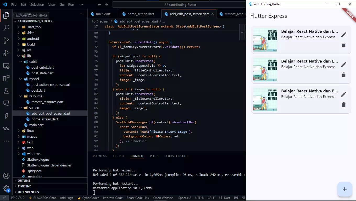Open the Manage gear icon
The height and width of the screenshot is (201, 356).
click(6, 188)
